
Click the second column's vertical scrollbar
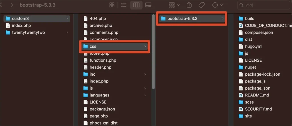153,51
